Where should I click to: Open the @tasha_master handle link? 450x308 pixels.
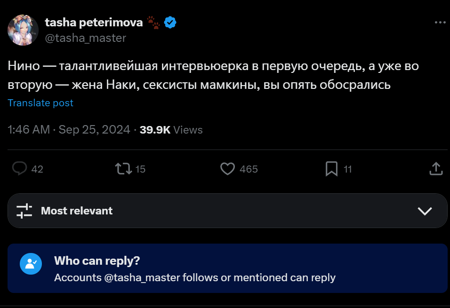(x=85, y=38)
